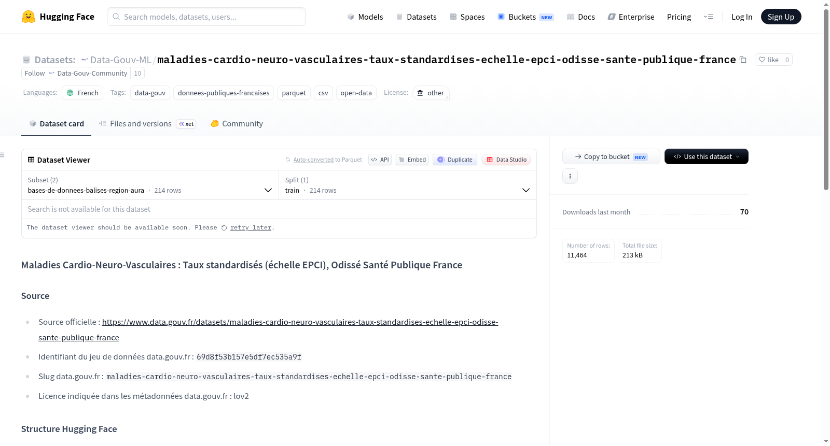Click the API button

click(380, 160)
